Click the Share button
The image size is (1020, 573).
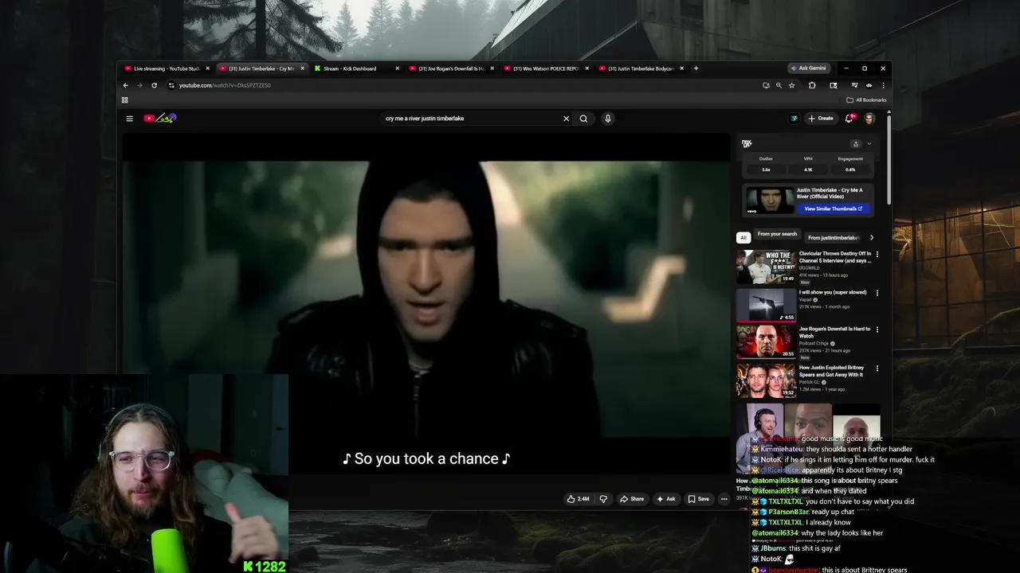point(632,499)
